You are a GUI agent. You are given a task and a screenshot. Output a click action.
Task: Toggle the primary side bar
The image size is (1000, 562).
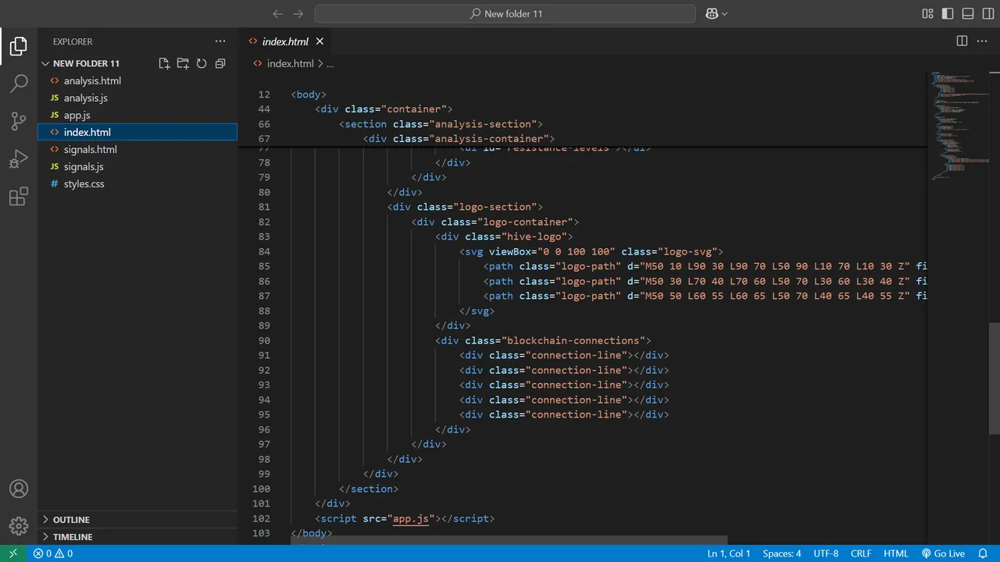[x=948, y=13]
